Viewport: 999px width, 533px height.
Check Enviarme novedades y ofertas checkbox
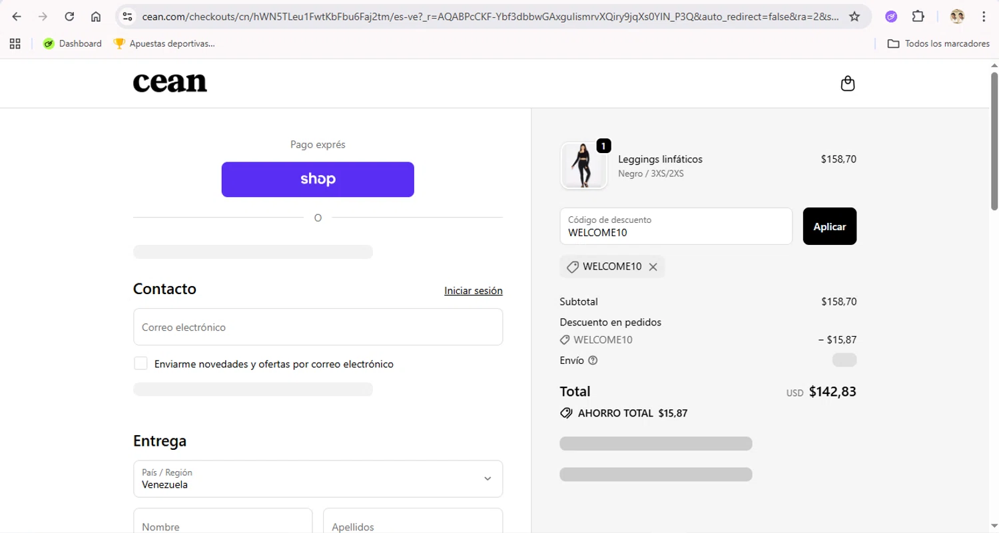(141, 363)
